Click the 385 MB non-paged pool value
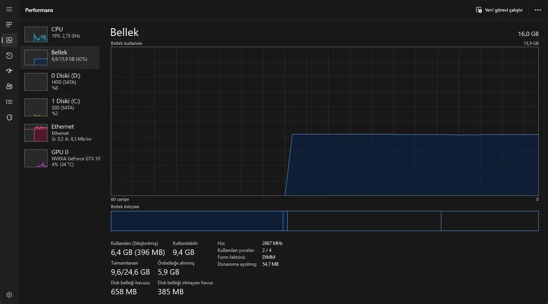 pyautogui.click(x=170, y=292)
